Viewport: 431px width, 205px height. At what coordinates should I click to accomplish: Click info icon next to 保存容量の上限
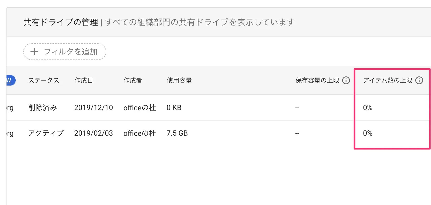click(x=346, y=80)
